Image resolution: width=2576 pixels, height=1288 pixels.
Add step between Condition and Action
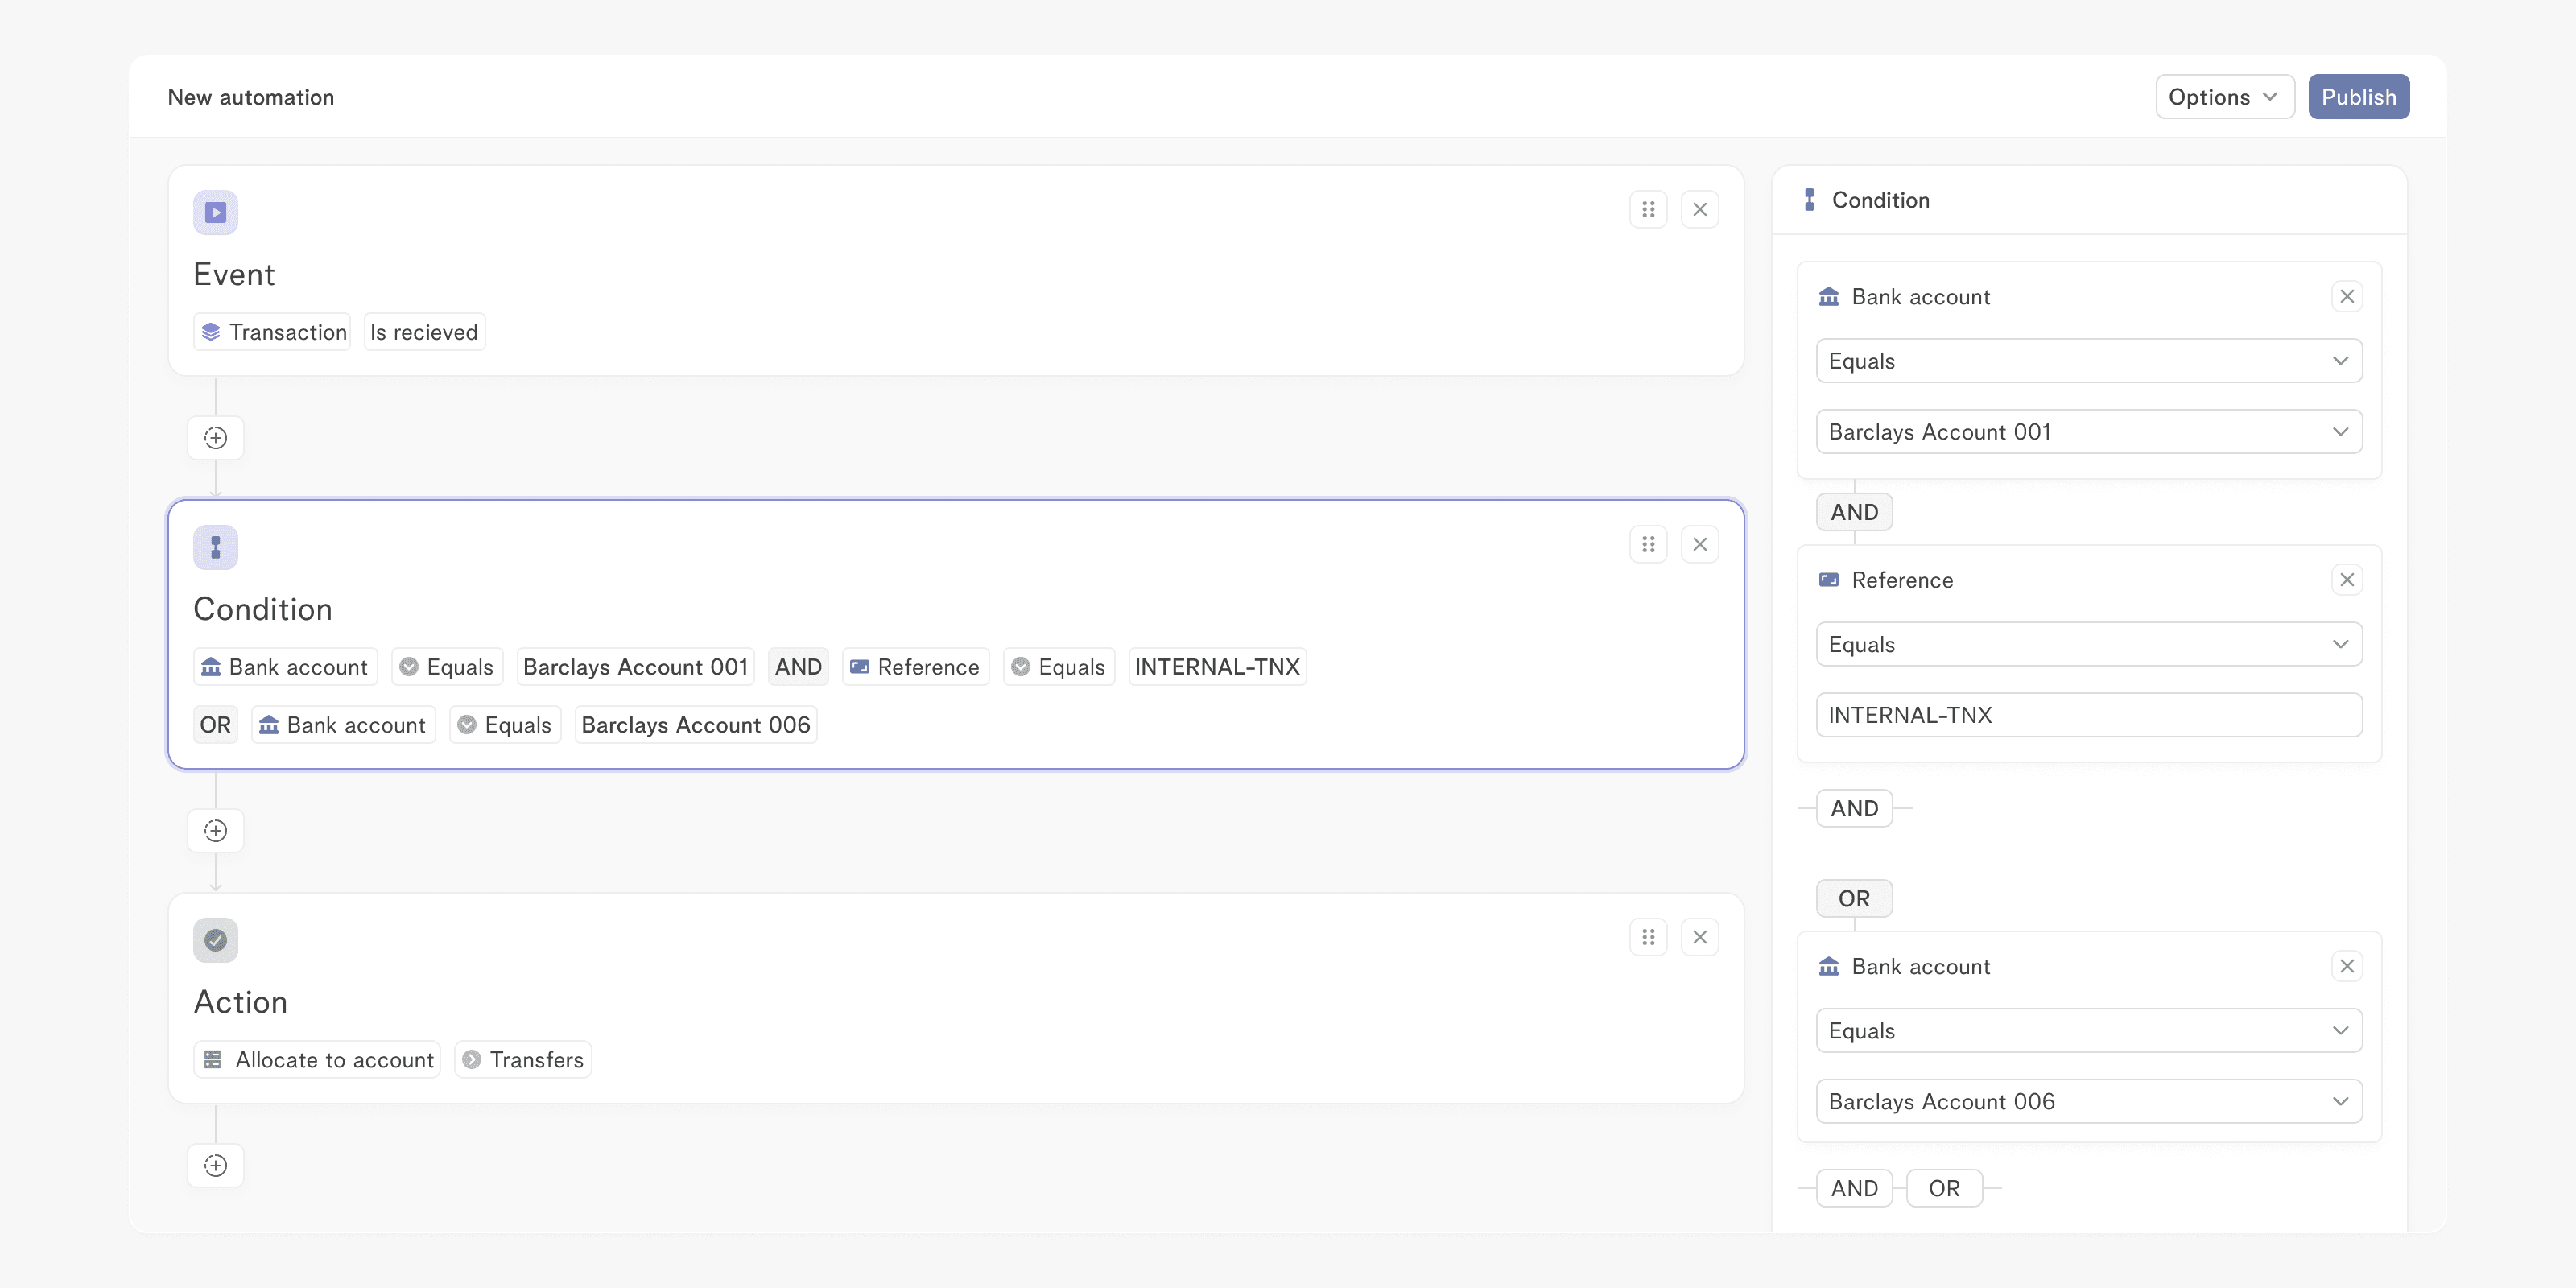coord(215,831)
